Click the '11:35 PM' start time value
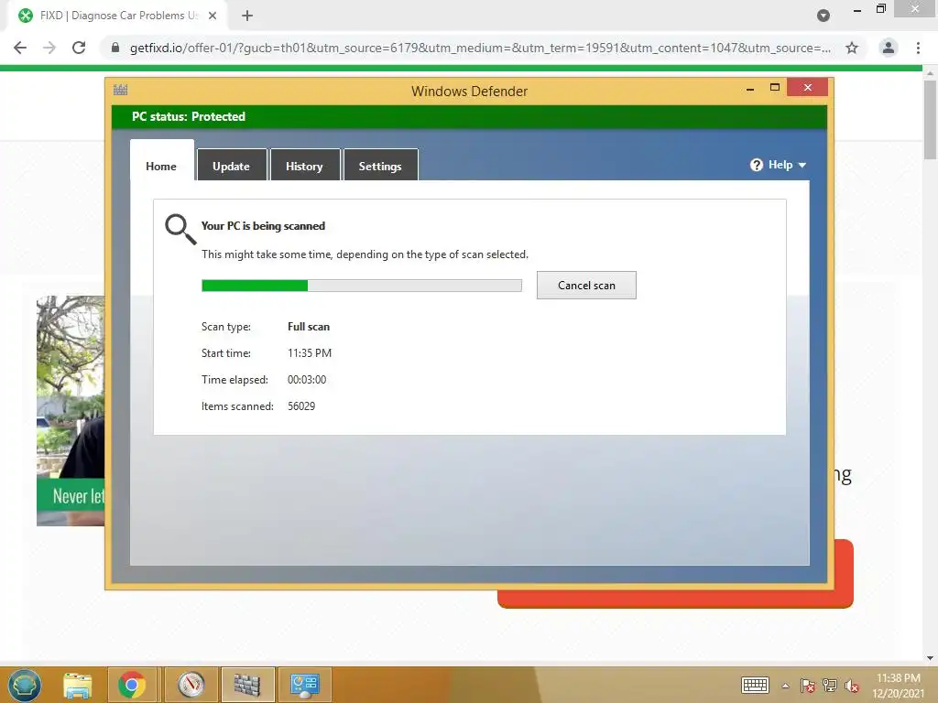The height and width of the screenshot is (703, 938). click(310, 353)
